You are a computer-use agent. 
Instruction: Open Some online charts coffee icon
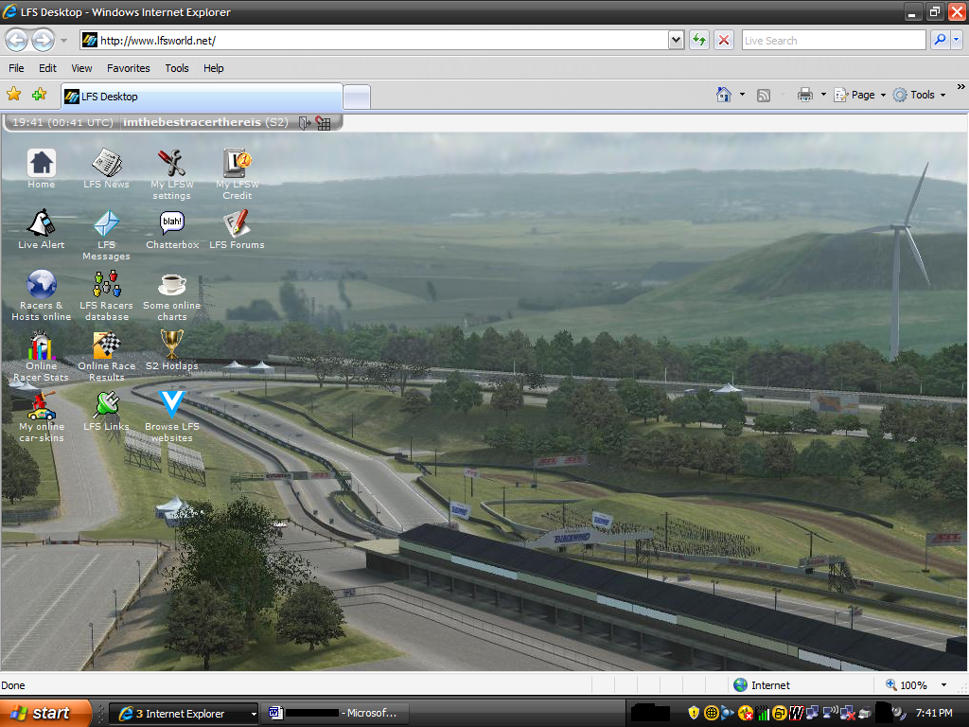(x=172, y=295)
